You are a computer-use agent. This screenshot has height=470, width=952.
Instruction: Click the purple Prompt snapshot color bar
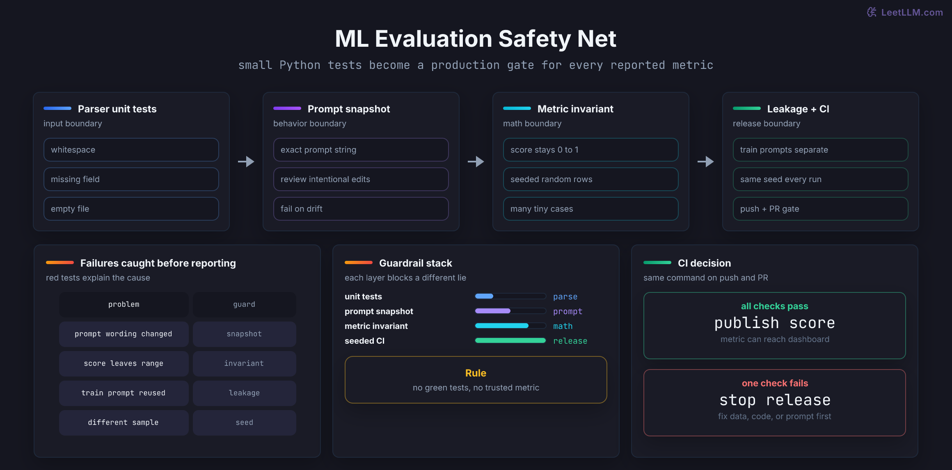(287, 108)
